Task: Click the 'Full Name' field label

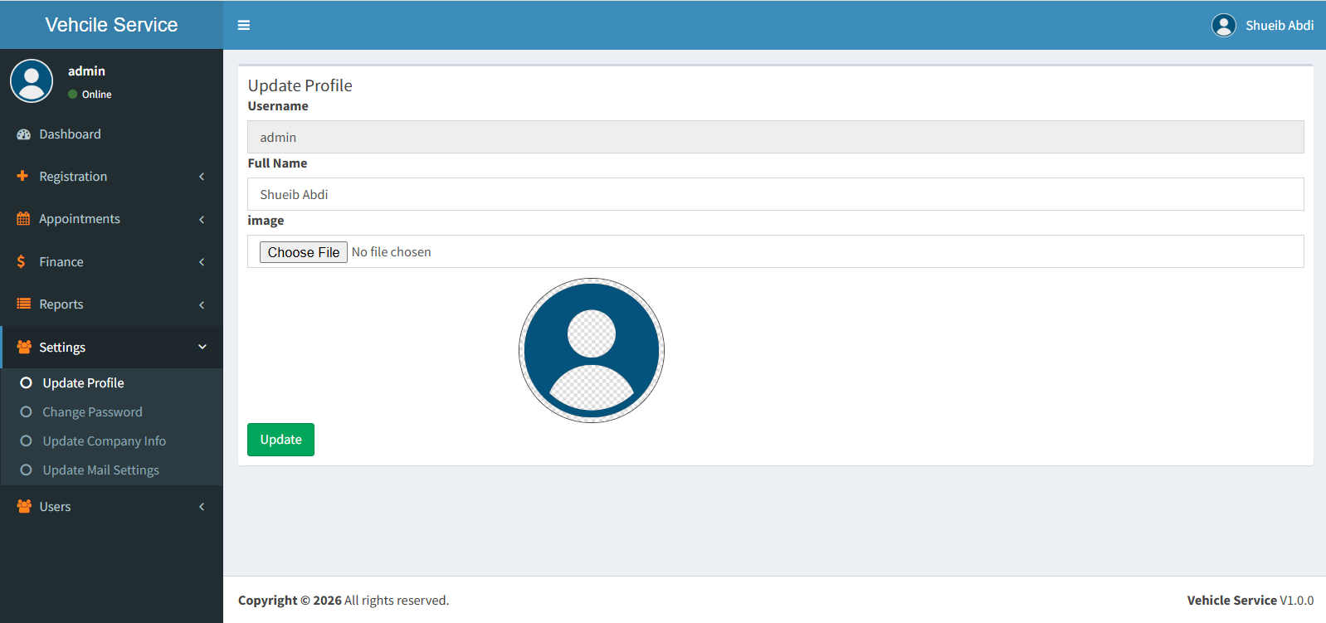Action: pyautogui.click(x=277, y=163)
